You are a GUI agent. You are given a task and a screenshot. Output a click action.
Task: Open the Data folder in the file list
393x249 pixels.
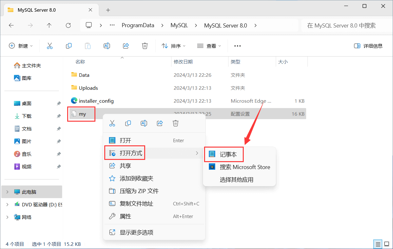click(84, 75)
